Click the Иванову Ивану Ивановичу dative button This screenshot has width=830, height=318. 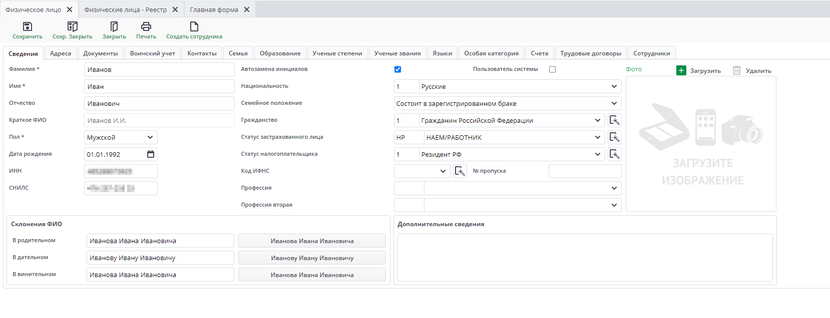(312, 258)
